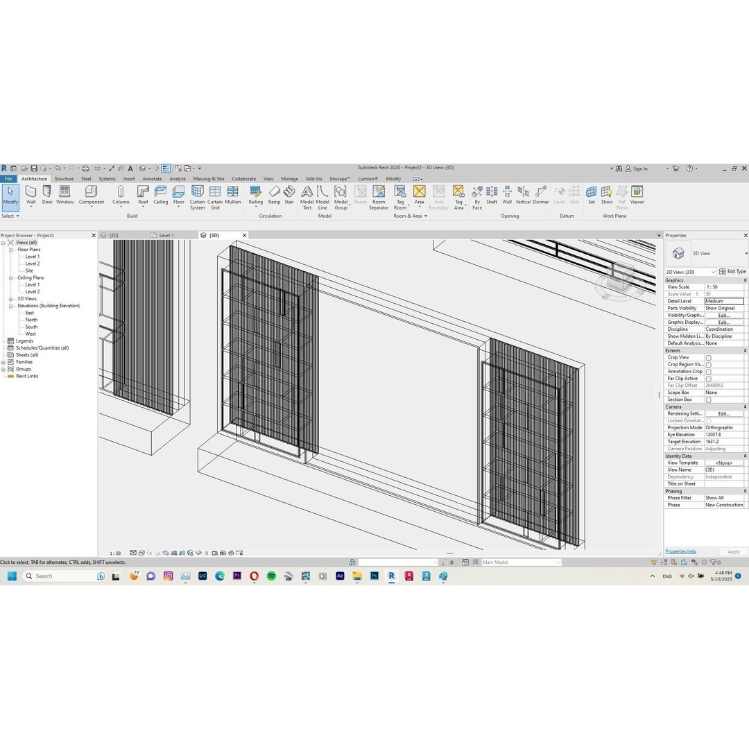Activate the Curtain System tool
Image resolution: width=749 pixels, height=749 pixels.
[x=197, y=197]
